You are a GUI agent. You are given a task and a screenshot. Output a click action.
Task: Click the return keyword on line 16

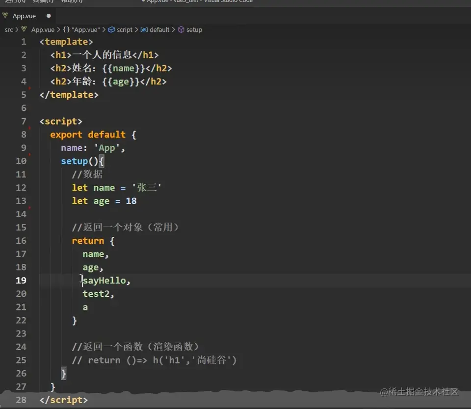click(x=88, y=241)
